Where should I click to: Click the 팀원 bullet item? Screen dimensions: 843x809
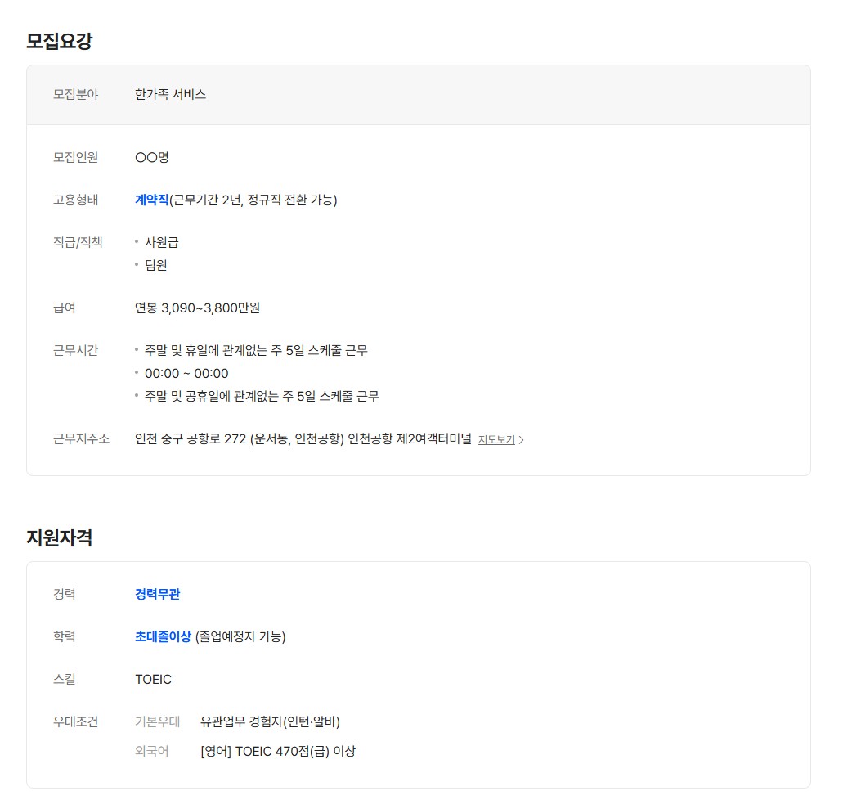point(155,265)
